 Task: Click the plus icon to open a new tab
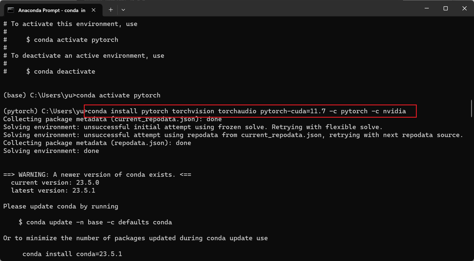point(111,10)
